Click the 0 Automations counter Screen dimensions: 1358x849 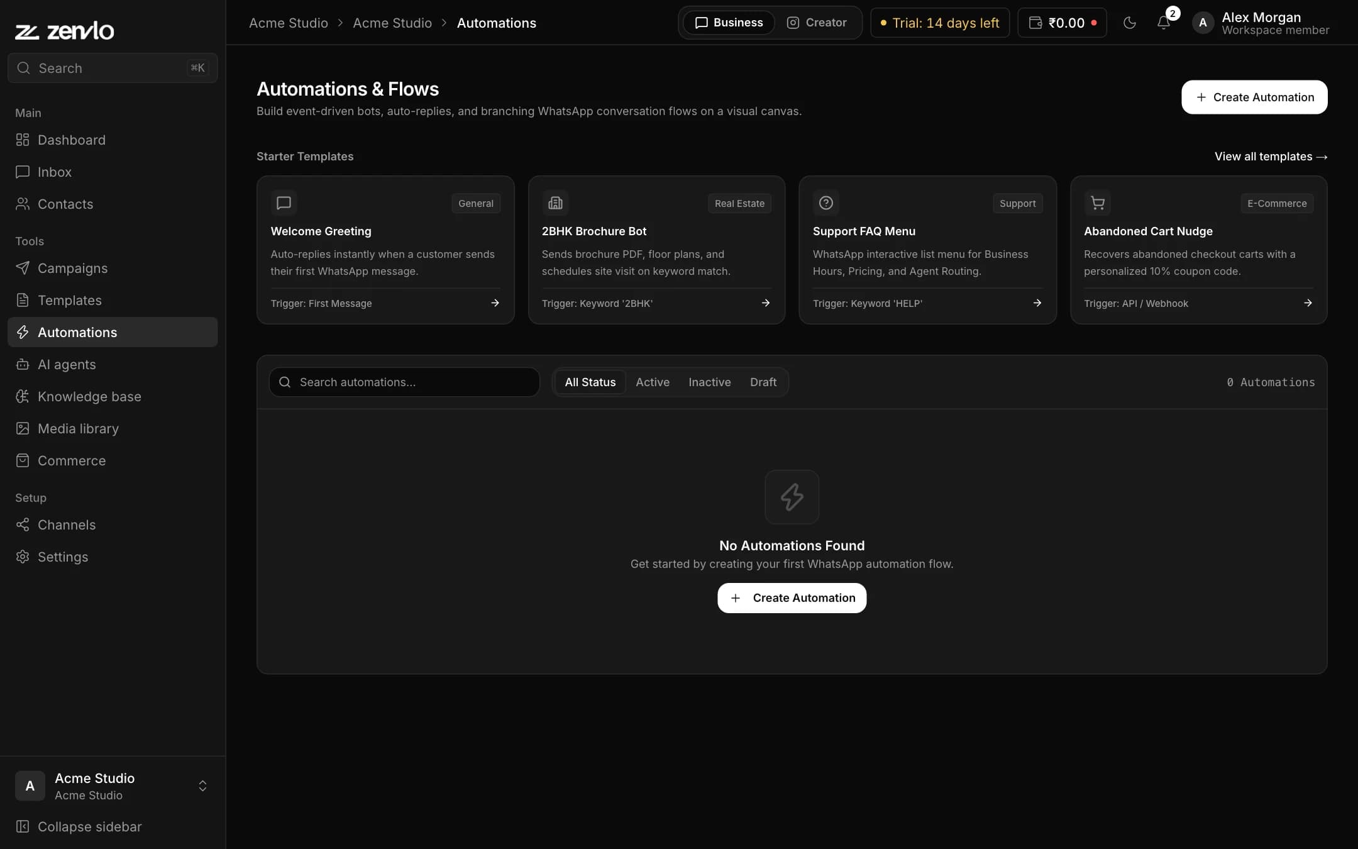click(x=1271, y=382)
